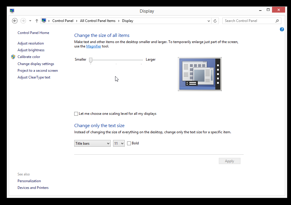
Task: Enable one scaling level for all displays
Action: pos(76,114)
